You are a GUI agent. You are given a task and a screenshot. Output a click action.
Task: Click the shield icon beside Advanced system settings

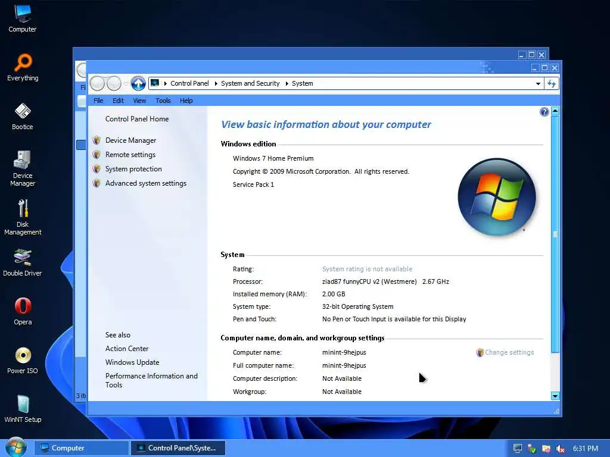point(97,183)
